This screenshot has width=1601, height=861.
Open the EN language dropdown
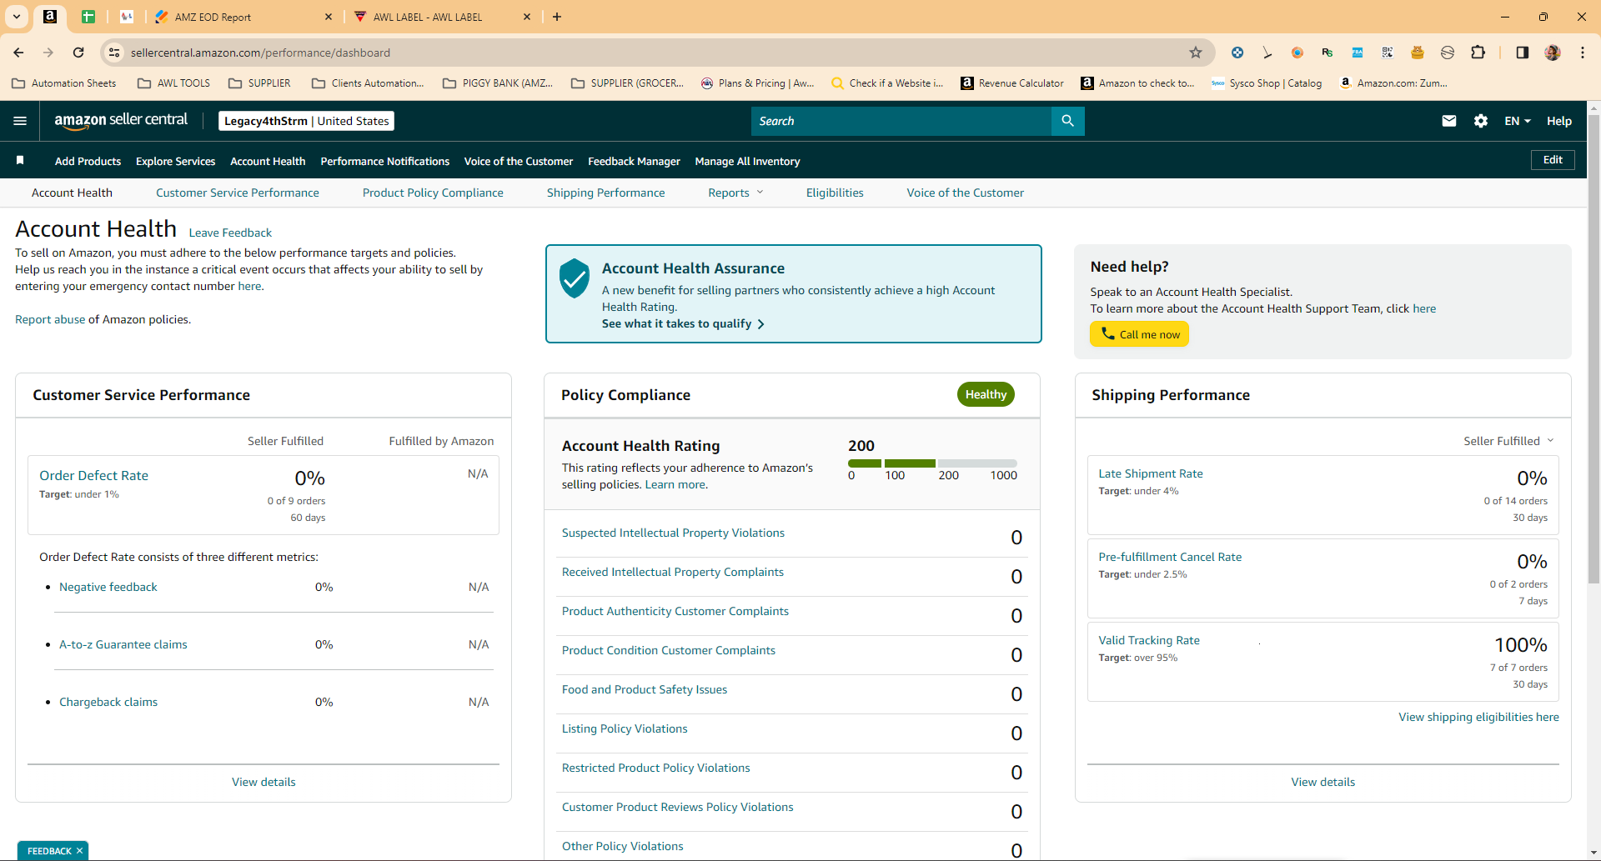(1518, 121)
